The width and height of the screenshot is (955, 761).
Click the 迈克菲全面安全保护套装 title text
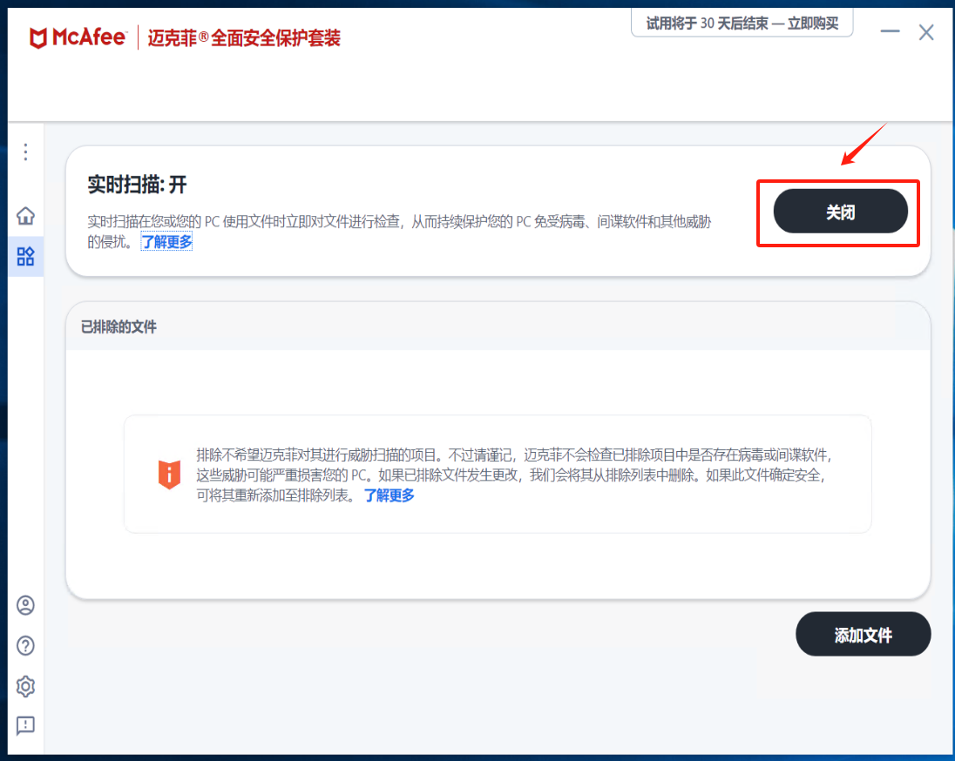point(244,38)
